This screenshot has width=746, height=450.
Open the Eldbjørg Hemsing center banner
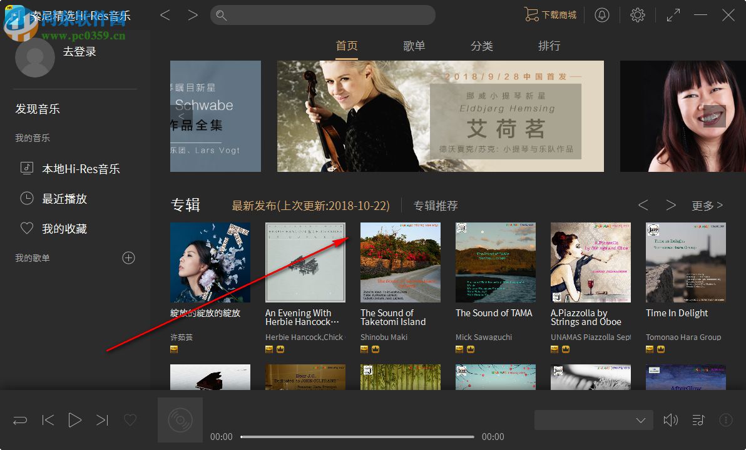pos(441,116)
